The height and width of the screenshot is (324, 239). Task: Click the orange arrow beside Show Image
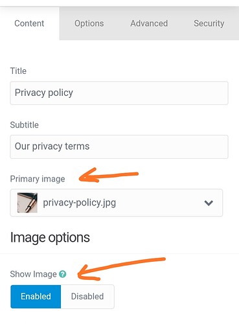(121, 269)
